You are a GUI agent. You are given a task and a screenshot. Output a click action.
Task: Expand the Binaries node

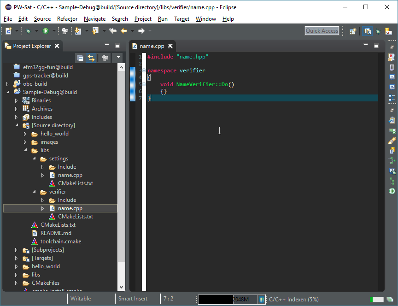[x=16, y=100]
